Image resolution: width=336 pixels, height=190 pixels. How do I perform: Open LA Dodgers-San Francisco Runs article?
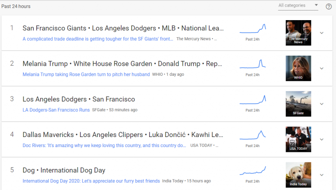(56, 110)
